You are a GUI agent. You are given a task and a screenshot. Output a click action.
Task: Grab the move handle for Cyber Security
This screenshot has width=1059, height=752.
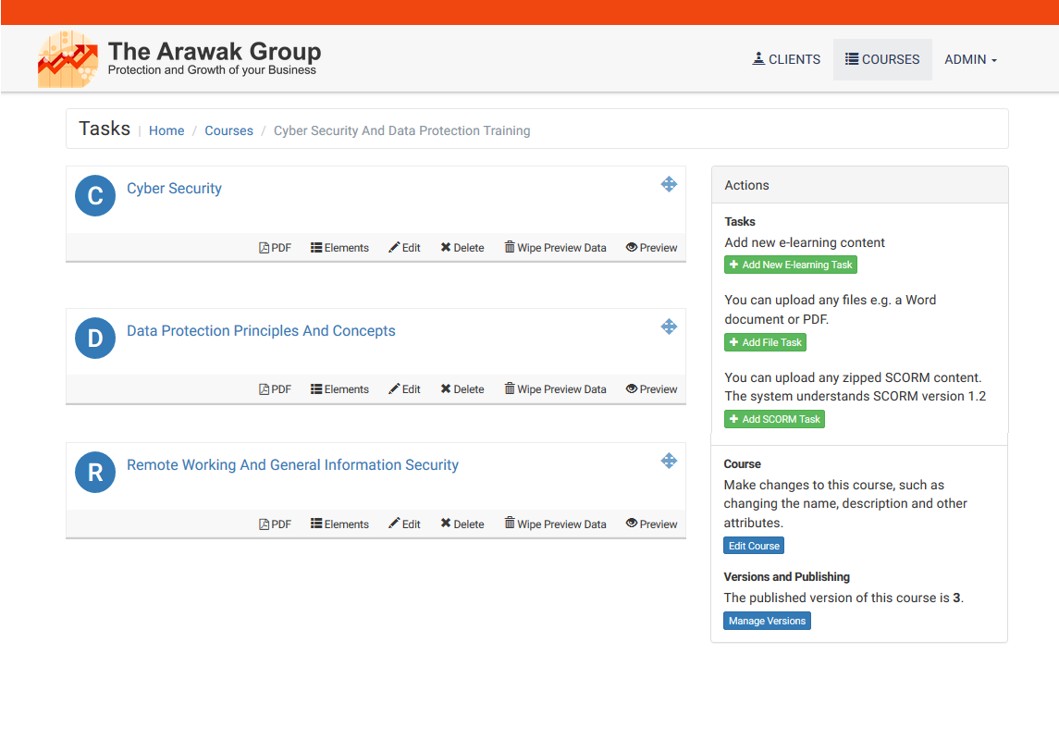point(669,184)
